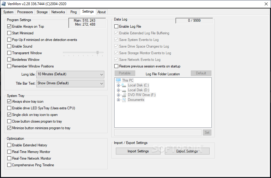
Task: Switch to the System tab
Action: (x=8, y=12)
